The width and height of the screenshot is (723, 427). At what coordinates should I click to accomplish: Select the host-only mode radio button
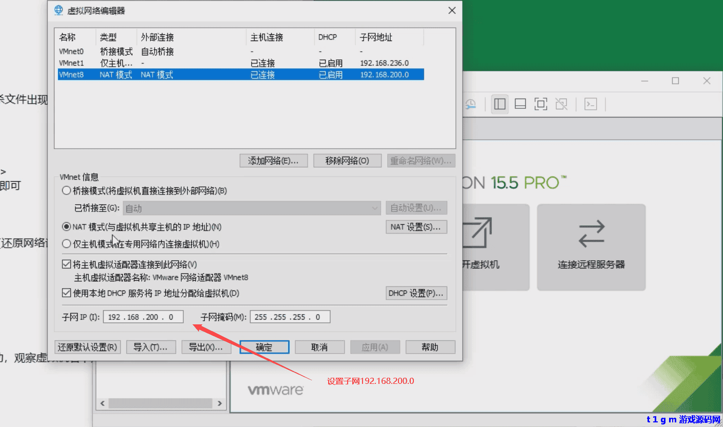[66, 244]
